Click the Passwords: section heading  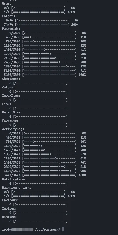11,29
